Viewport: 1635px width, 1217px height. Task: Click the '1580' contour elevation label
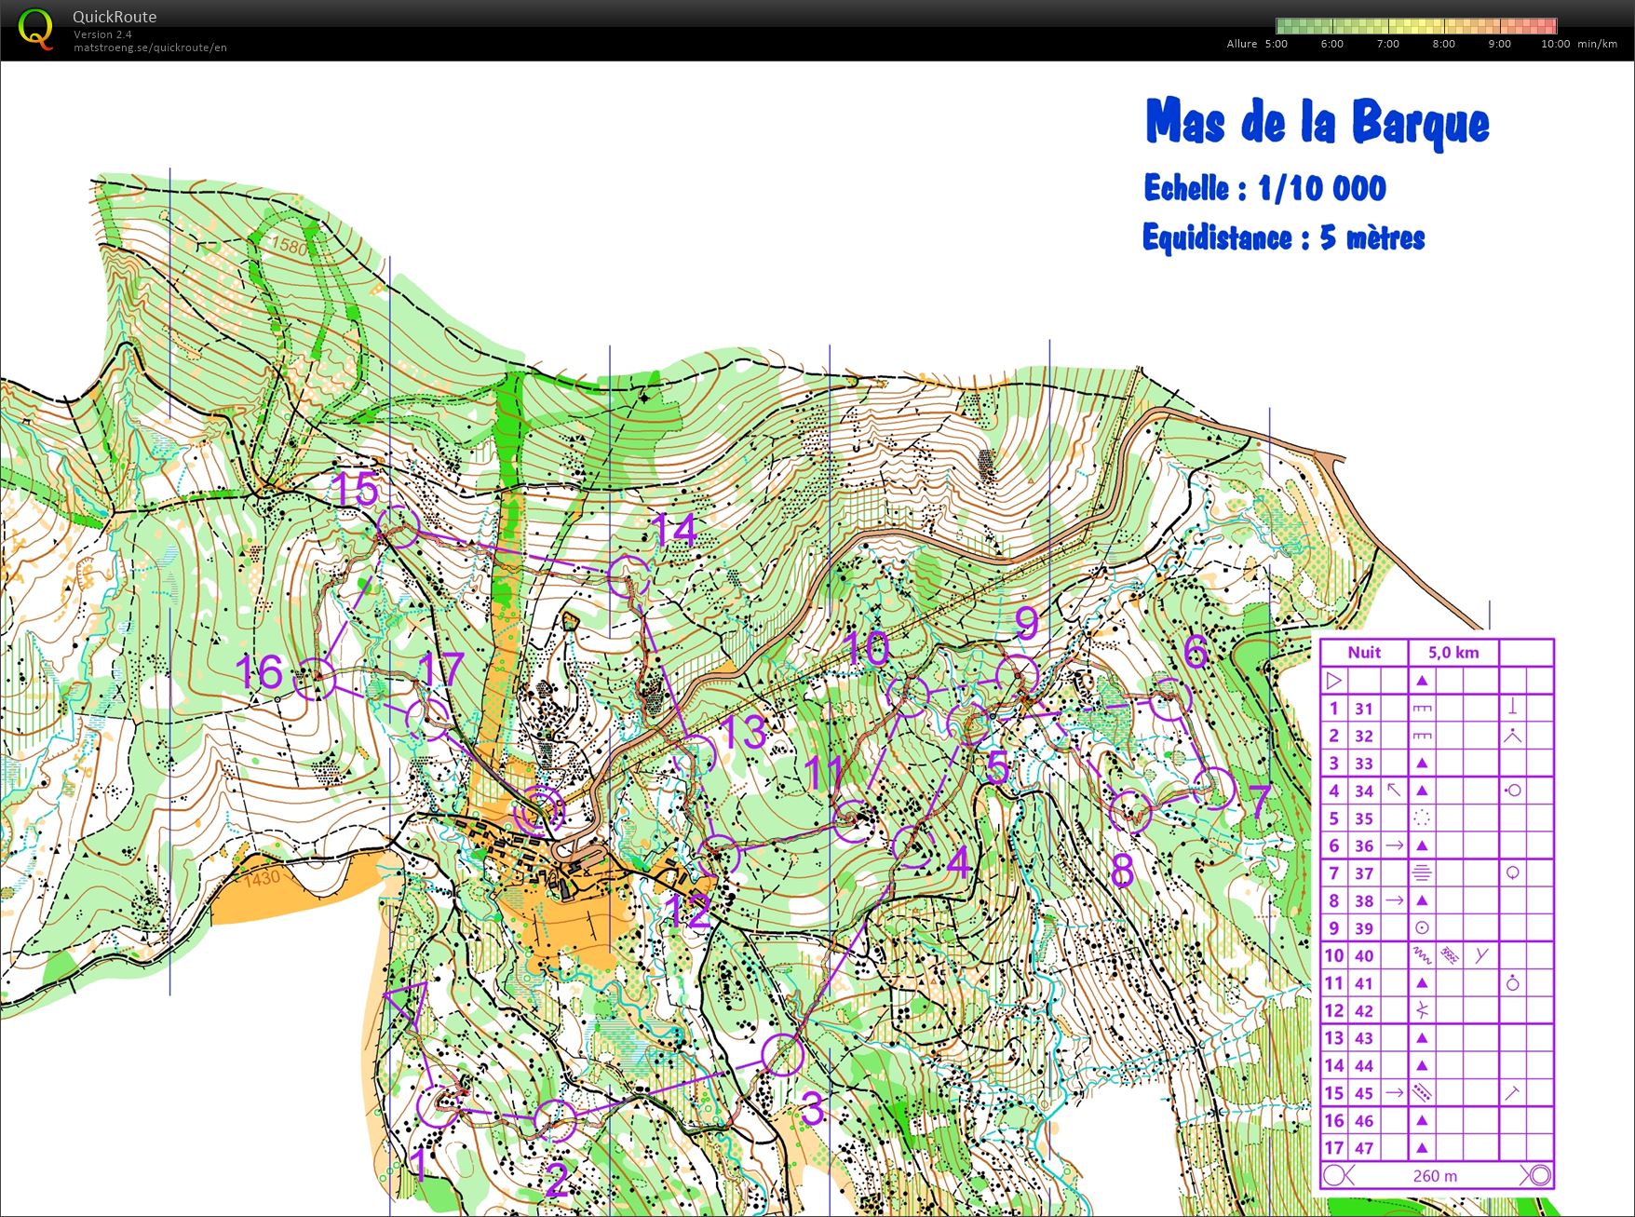290,246
